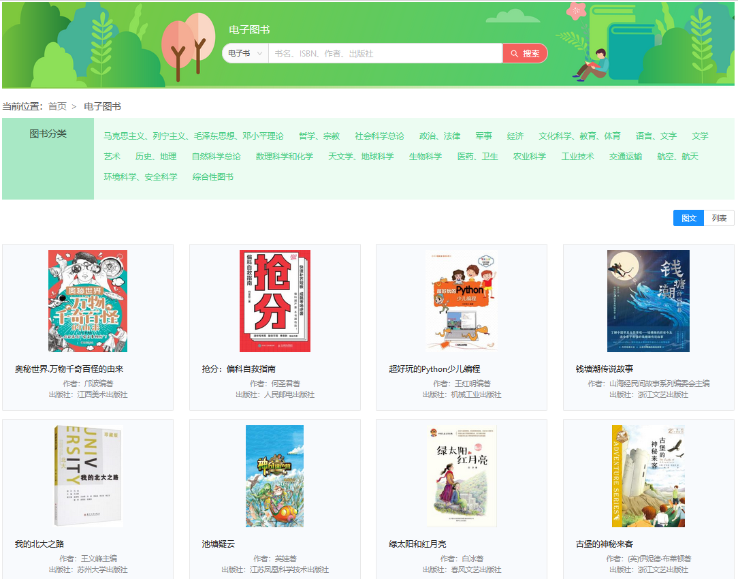
Task: Select the 社会科学总论 category
Action: [x=379, y=136]
